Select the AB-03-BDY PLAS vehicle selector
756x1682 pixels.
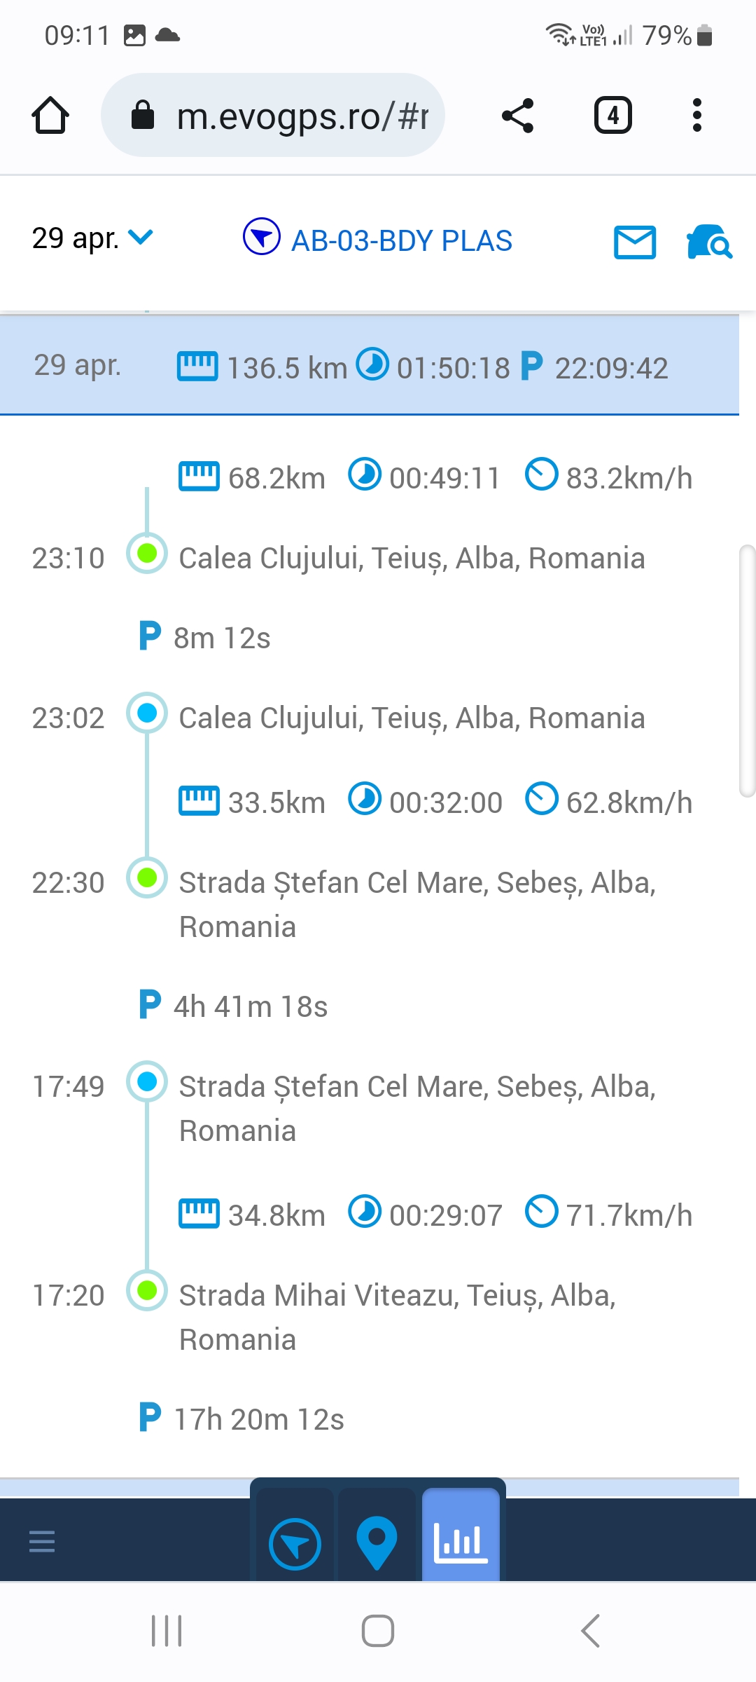(401, 241)
